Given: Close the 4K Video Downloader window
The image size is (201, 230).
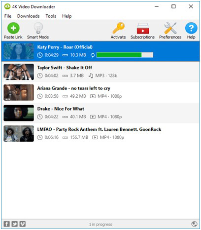Looking at the screenshot, I should click(191, 6).
